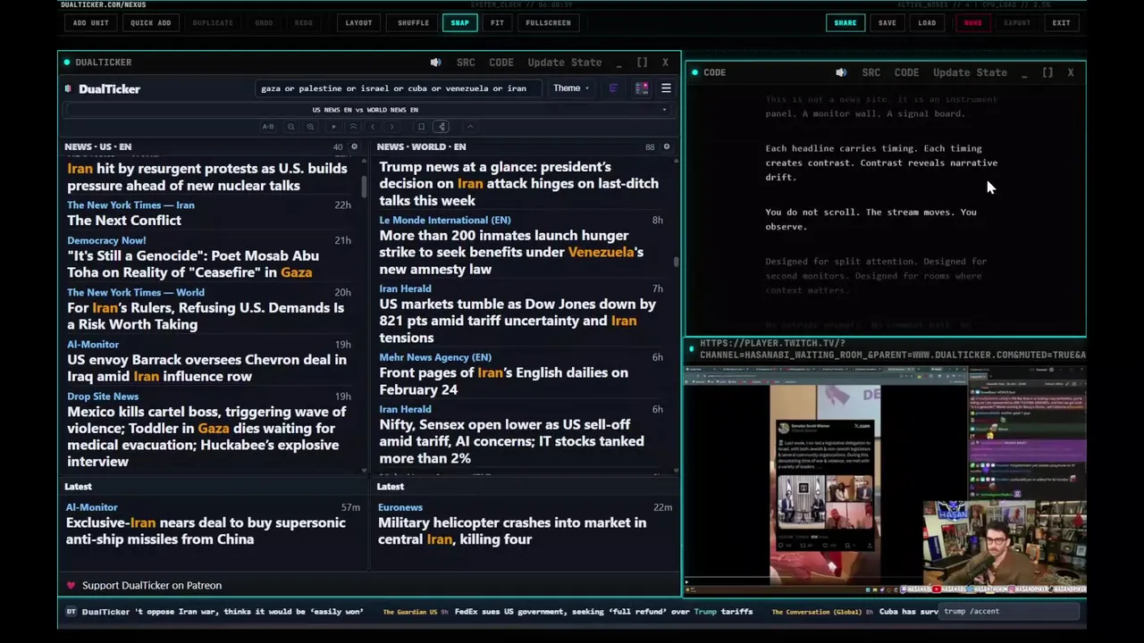
Task: Select CODE tab in the CODE panel
Action: (x=906, y=72)
